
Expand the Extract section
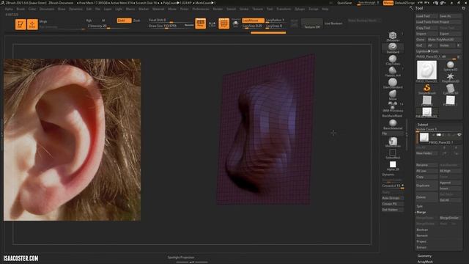click(x=421, y=248)
